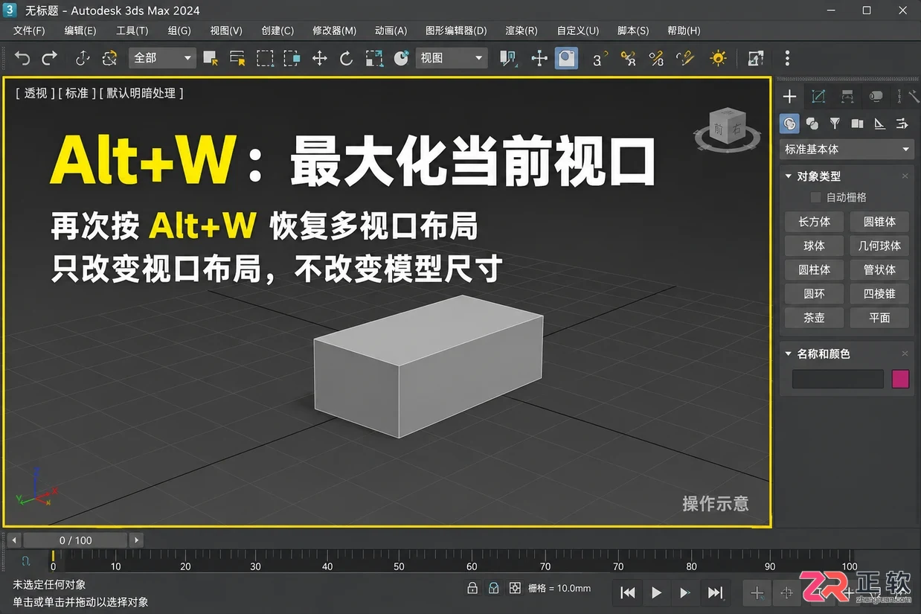Screen dimensions: 921x614
Task: Click the Undo arrow in the toolbar
Action: tap(22, 58)
